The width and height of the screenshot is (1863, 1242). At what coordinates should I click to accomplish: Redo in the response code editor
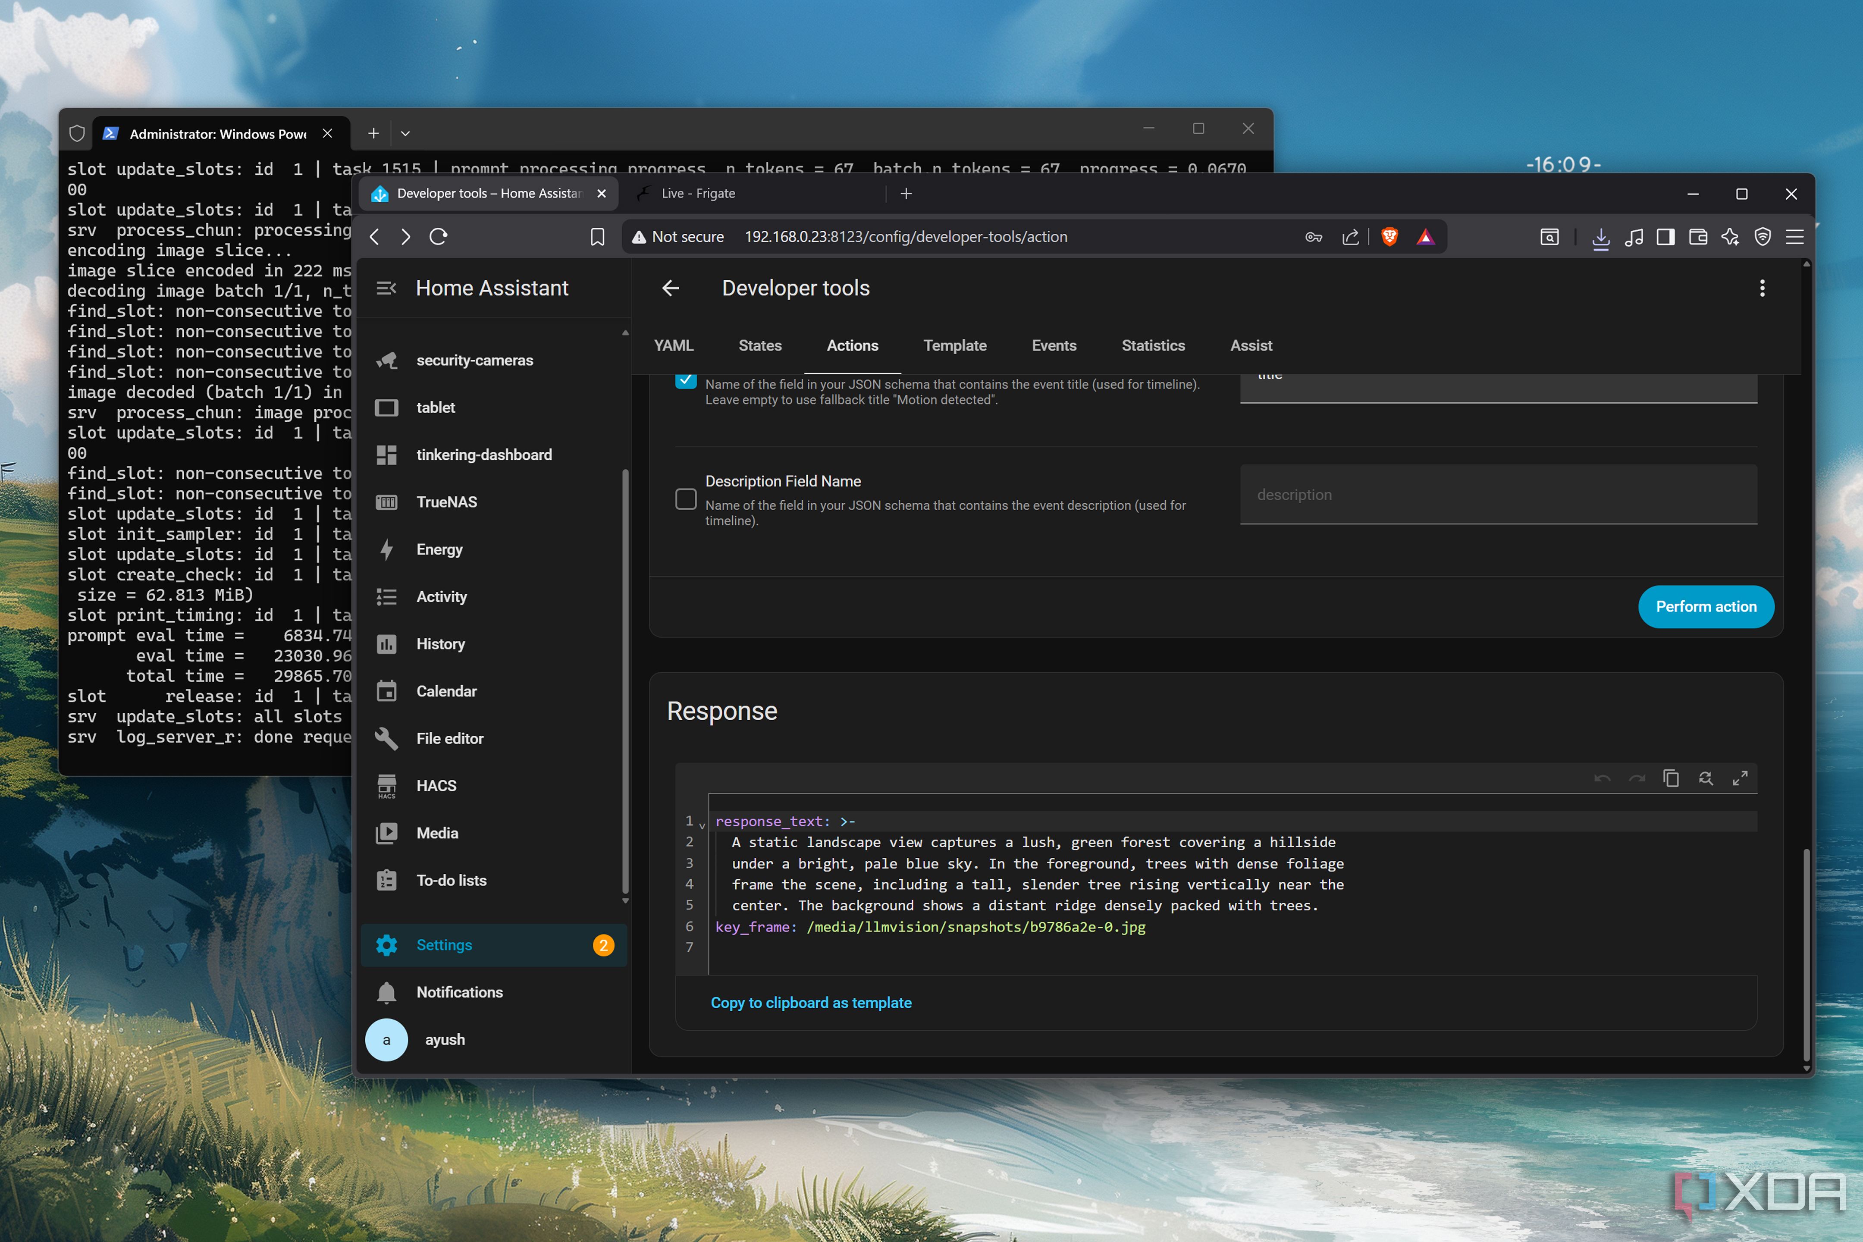pyautogui.click(x=1637, y=779)
